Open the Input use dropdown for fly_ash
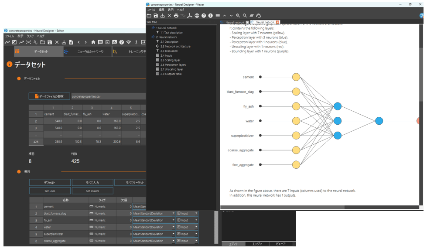The height and width of the screenshot is (249, 427). coord(188,220)
